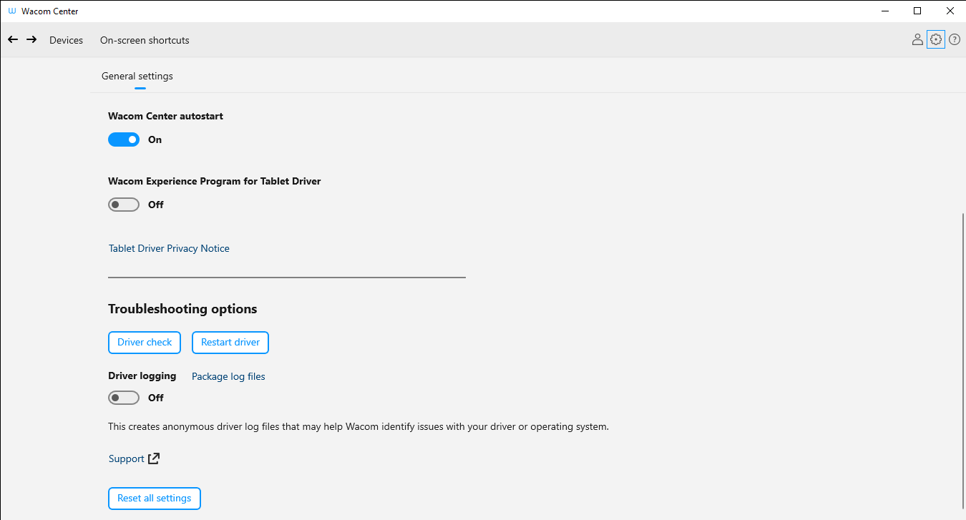Turn on Driver logging switch
The image size is (966, 520).
[124, 398]
